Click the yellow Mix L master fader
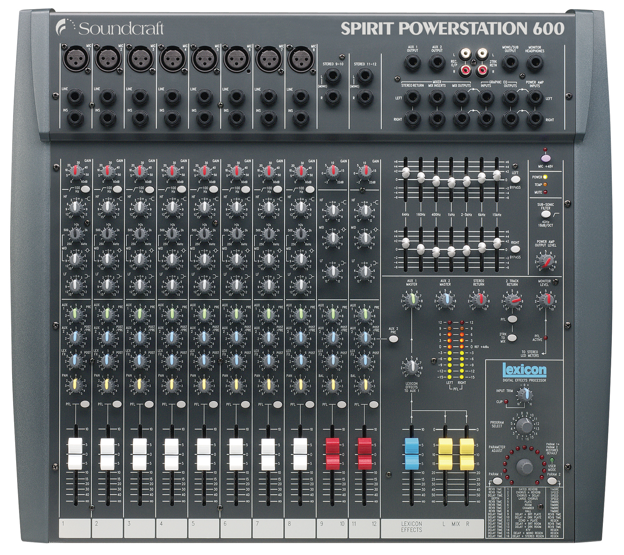This screenshot has width=624, height=555. 445,454
